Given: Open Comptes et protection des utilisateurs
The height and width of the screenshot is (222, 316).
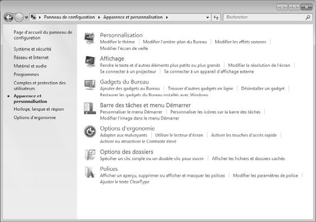Looking at the screenshot, I should 39,85.
